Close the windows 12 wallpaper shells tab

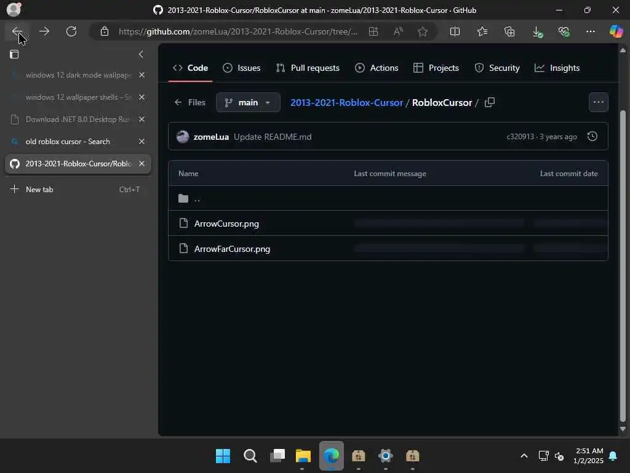tap(142, 97)
